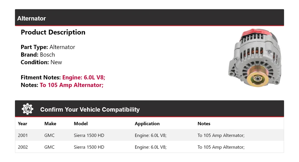Click the GMC make in 2002 row

click(x=50, y=147)
